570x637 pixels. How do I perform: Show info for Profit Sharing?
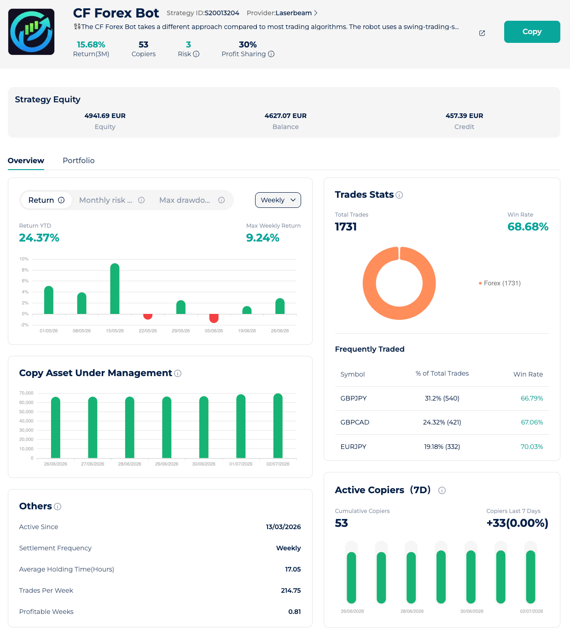pyautogui.click(x=271, y=54)
